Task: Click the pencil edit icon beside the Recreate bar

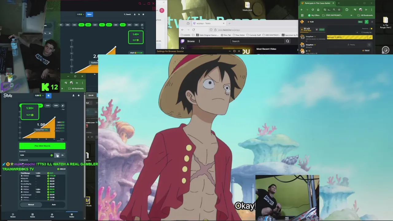Action: pos(370,37)
